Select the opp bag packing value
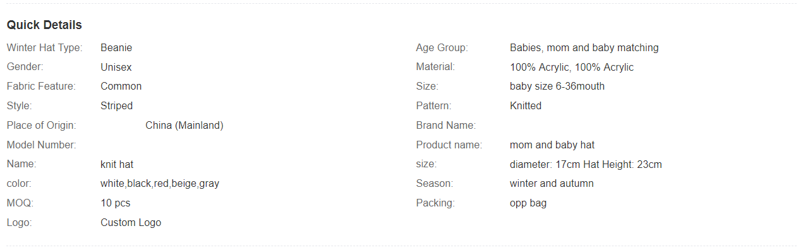Image resolution: width=803 pixels, height=250 pixels. (x=528, y=203)
